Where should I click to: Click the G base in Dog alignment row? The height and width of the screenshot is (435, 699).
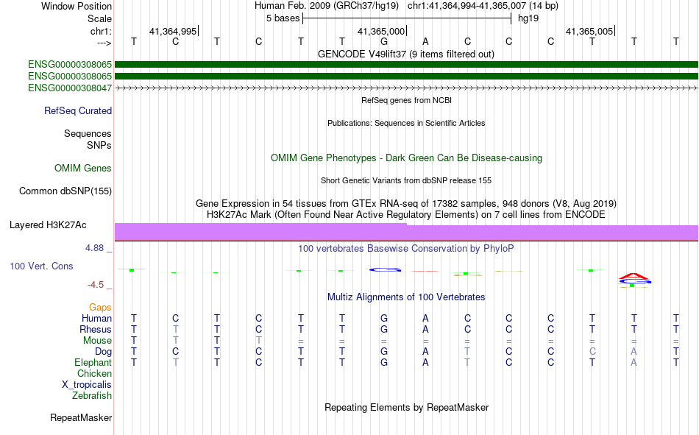pos(384,352)
